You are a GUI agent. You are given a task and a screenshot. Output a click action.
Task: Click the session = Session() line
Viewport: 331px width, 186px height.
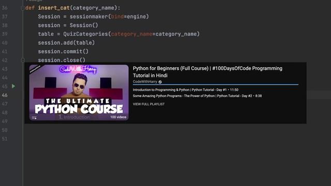click(68, 25)
